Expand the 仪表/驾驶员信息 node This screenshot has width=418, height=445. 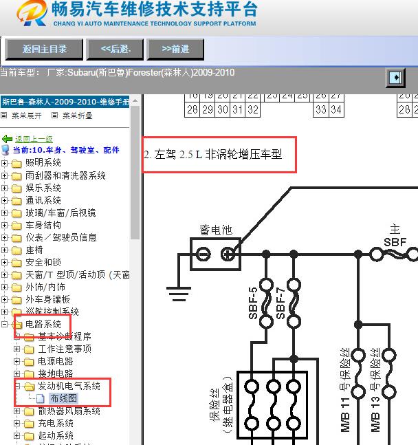coord(4,237)
